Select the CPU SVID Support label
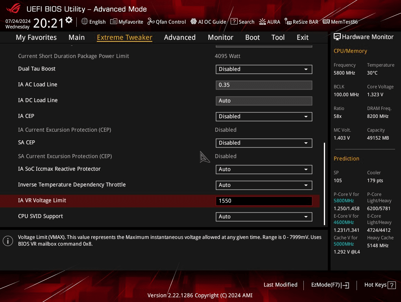Screen dimensions: 401x302 [x=41, y=216]
